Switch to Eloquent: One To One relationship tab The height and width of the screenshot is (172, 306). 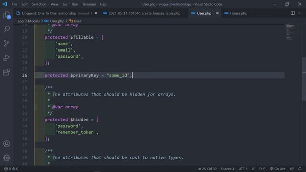click(56, 13)
